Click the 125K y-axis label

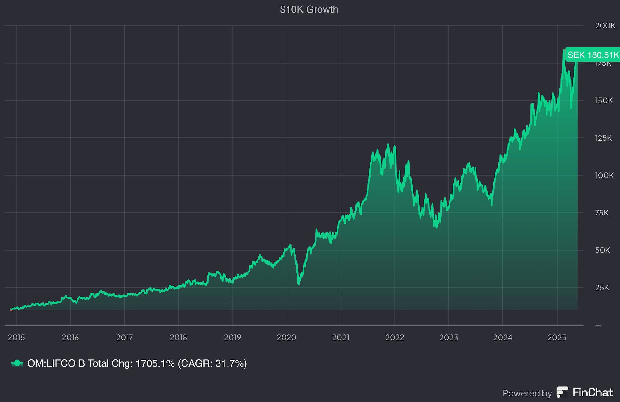[x=603, y=138]
